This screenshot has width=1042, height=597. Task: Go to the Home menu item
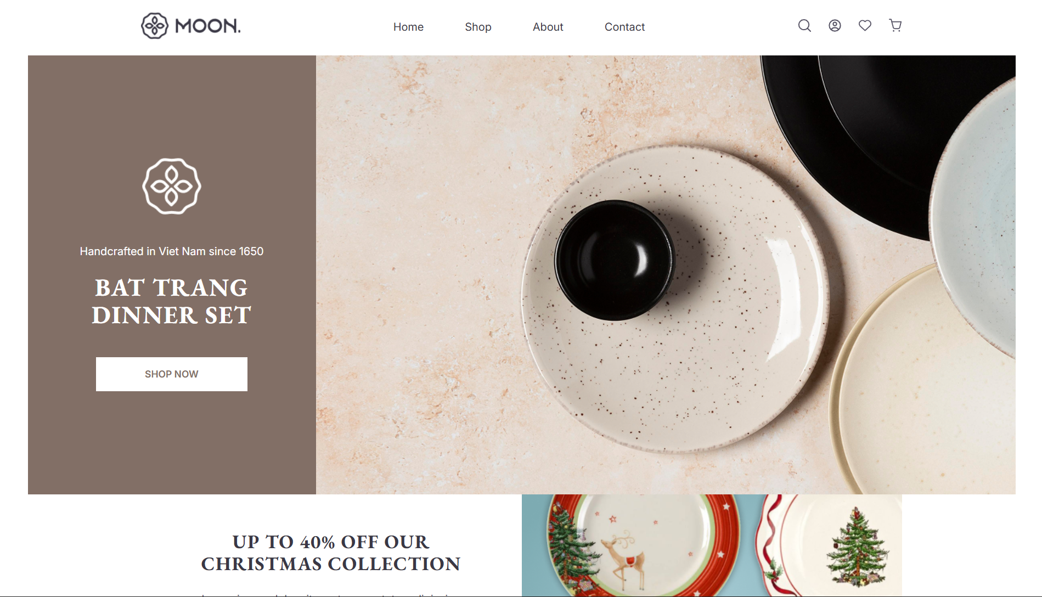pyautogui.click(x=408, y=27)
